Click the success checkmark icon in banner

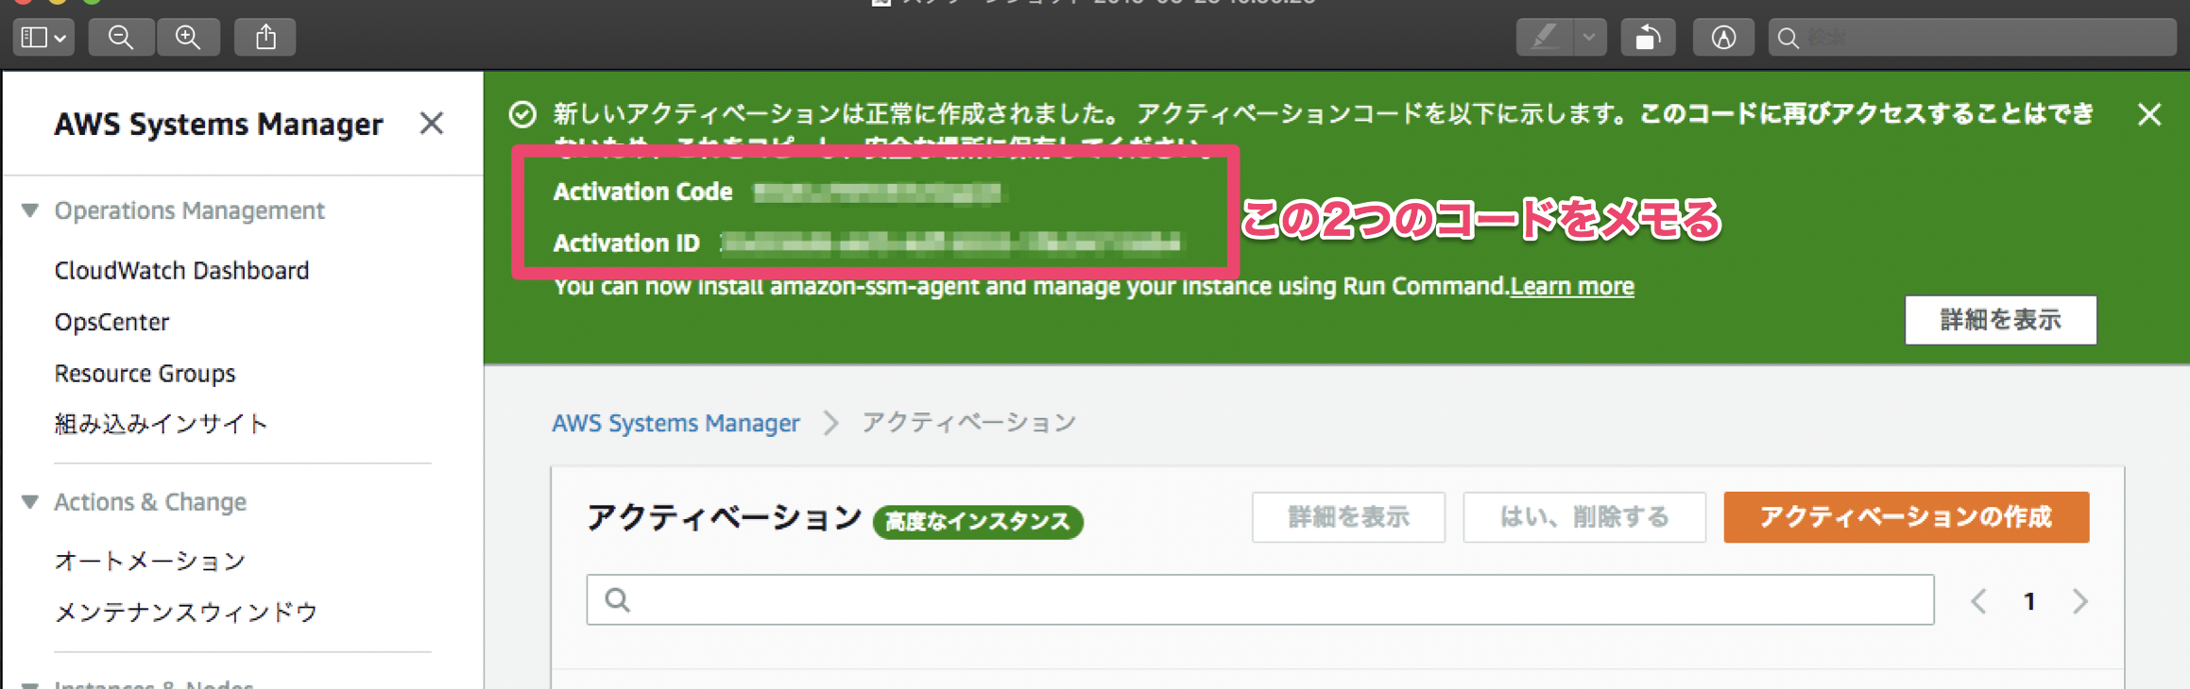(x=522, y=115)
